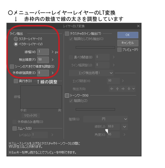165x168 pixels.
Task: Close the レイヤーのLT変換 dialog with X
Action: [138, 26]
